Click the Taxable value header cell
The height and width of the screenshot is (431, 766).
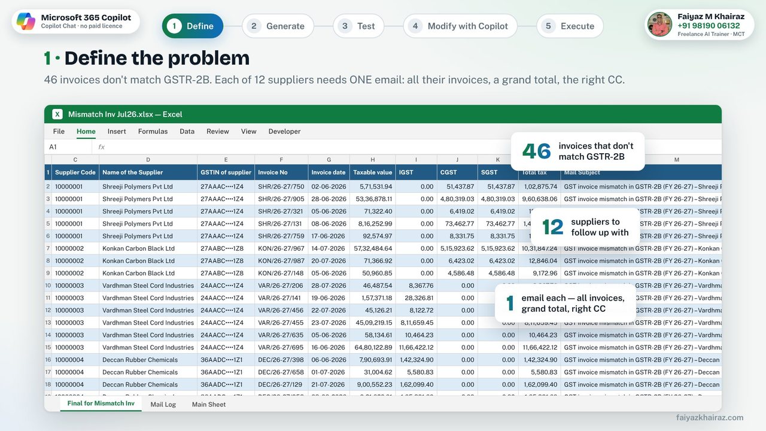(373, 172)
